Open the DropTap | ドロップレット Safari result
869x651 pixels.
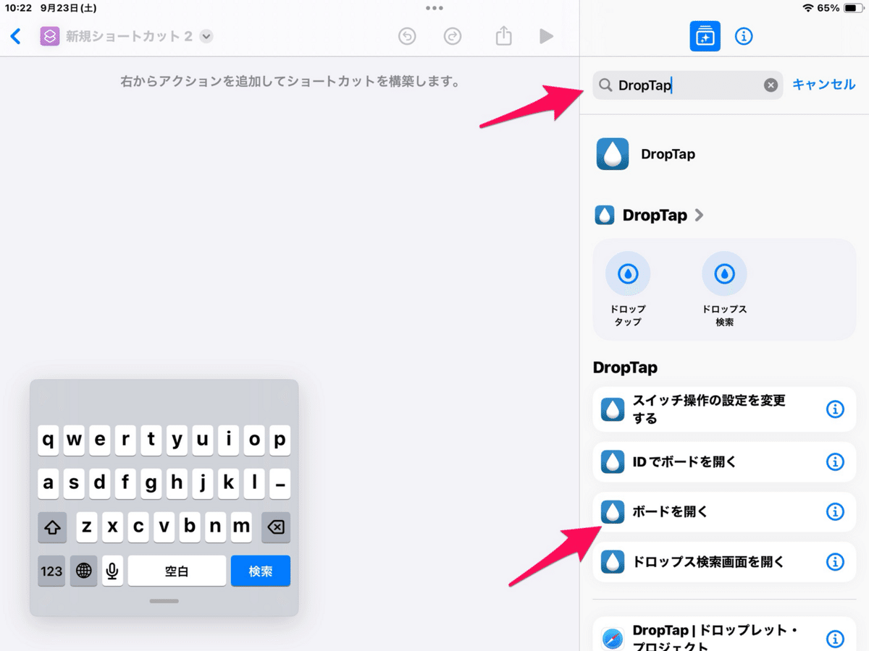[724, 634]
